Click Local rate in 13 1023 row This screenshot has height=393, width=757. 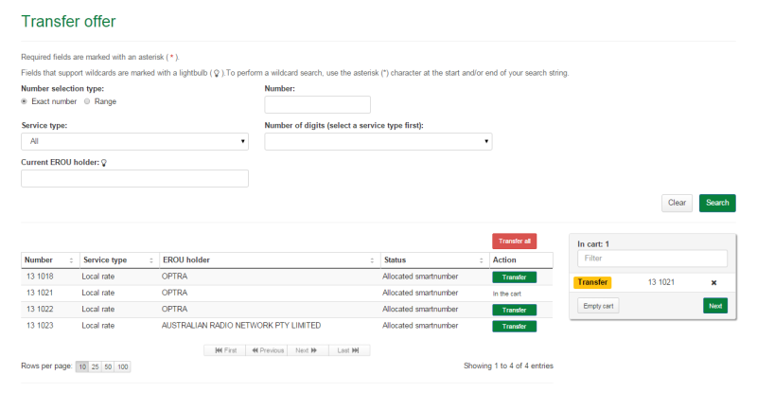(98, 326)
